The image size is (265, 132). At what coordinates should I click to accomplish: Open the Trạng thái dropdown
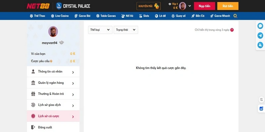[x=126, y=30]
